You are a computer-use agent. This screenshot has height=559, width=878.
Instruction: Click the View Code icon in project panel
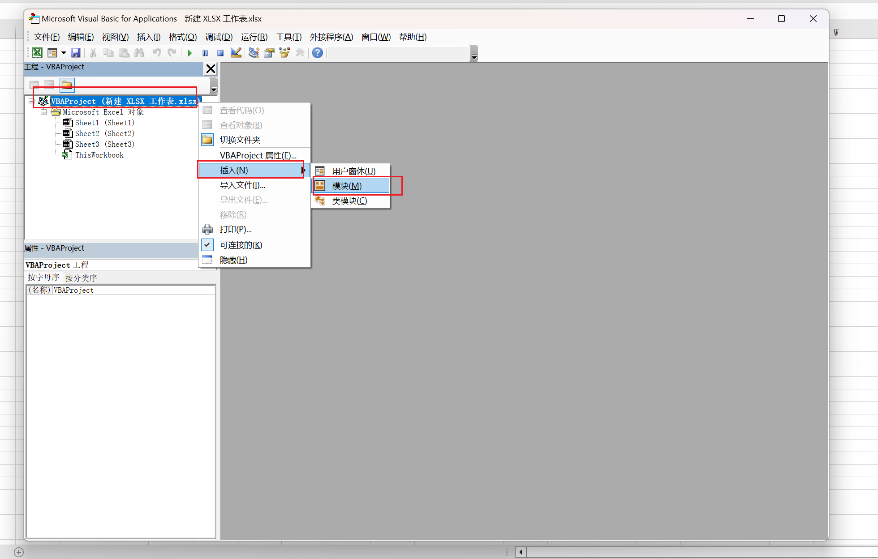(34, 85)
